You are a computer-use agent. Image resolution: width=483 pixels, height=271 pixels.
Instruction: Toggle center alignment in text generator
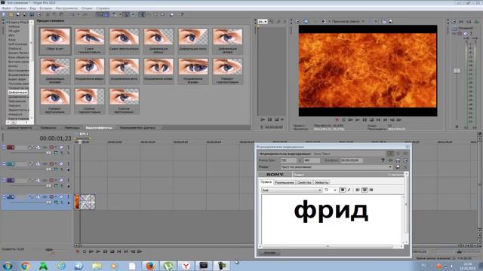(365, 190)
